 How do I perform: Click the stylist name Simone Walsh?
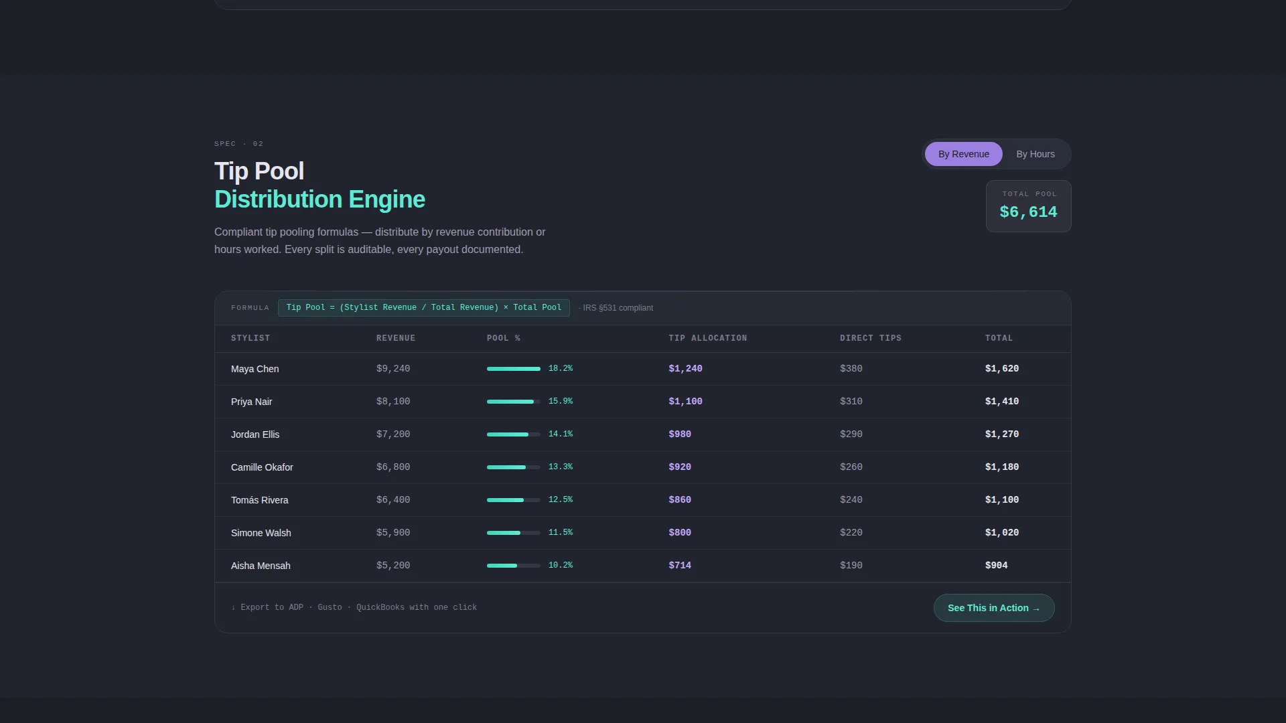coord(261,533)
